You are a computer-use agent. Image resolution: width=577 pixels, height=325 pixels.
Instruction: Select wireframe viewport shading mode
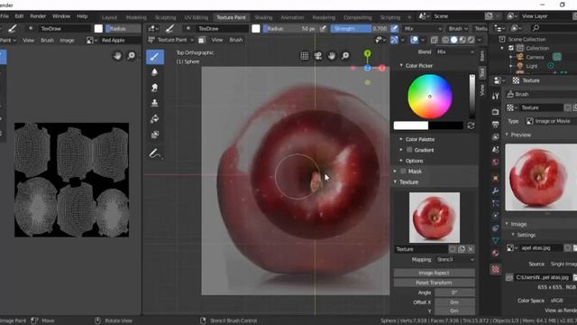[x=445, y=40]
